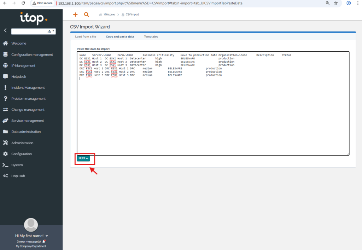Collapse the sidebar with the left chevron
Image resolution: width=362 pixels, height=250 pixels.
pyautogui.click(x=5, y=31)
